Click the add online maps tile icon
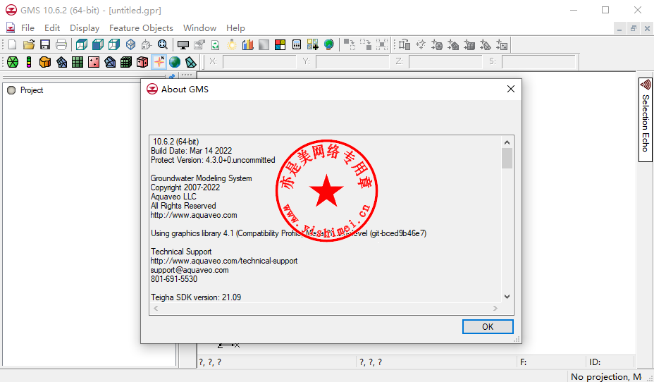 click(x=313, y=44)
